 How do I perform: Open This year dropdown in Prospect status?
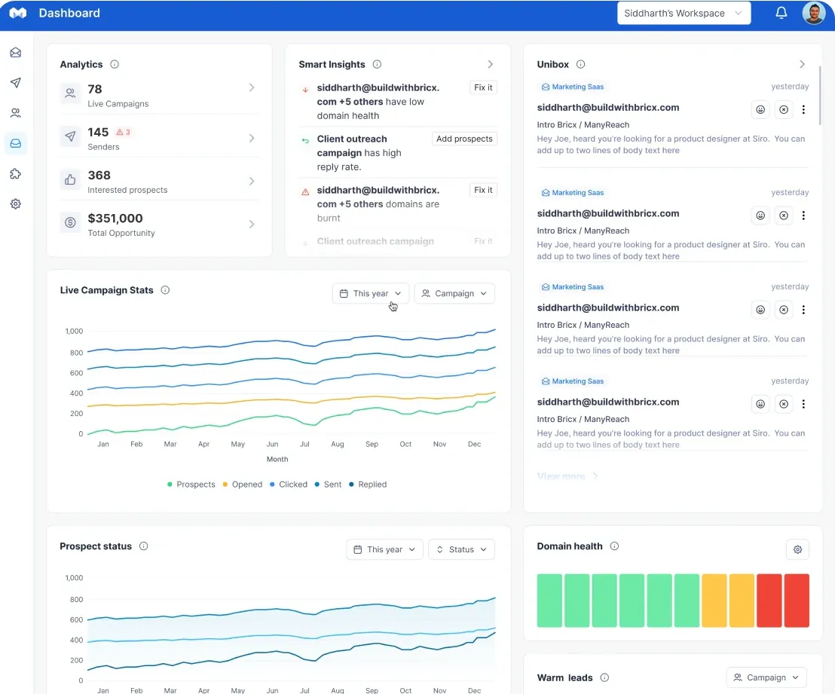[384, 549]
